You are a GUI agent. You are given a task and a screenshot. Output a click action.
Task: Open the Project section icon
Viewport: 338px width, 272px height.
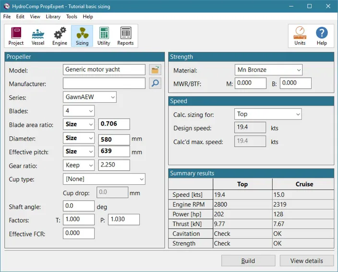(16, 36)
